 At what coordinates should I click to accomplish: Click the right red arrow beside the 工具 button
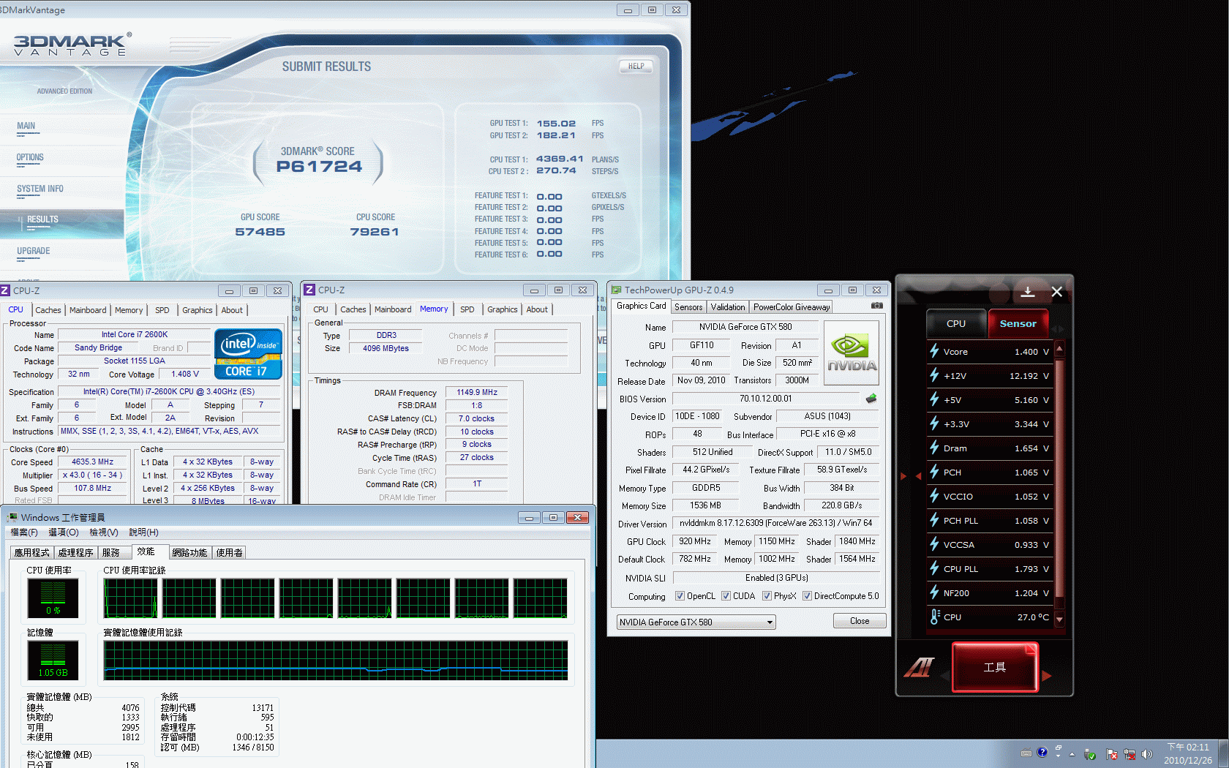[x=1047, y=676]
